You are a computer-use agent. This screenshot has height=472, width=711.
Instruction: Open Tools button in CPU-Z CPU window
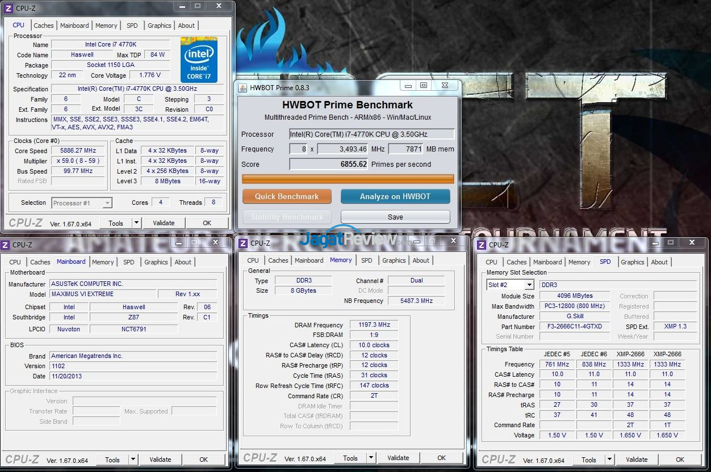(x=116, y=223)
